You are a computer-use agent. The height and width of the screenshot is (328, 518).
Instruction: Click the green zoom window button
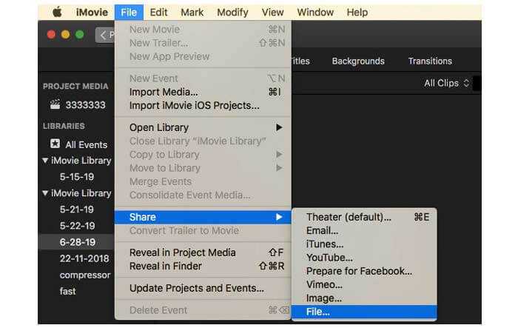coord(80,35)
